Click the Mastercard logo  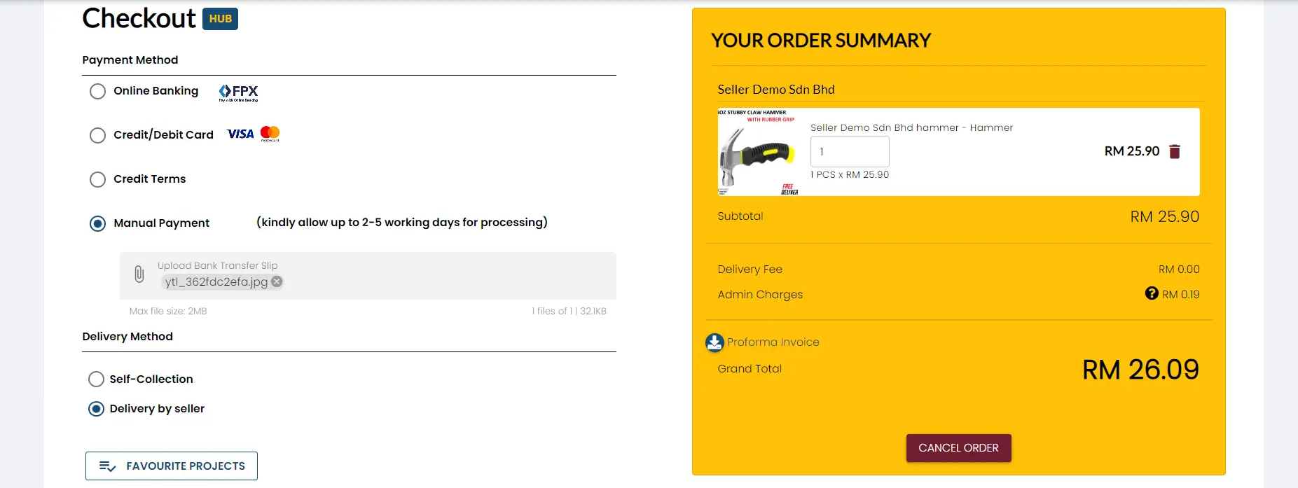pos(270,133)
